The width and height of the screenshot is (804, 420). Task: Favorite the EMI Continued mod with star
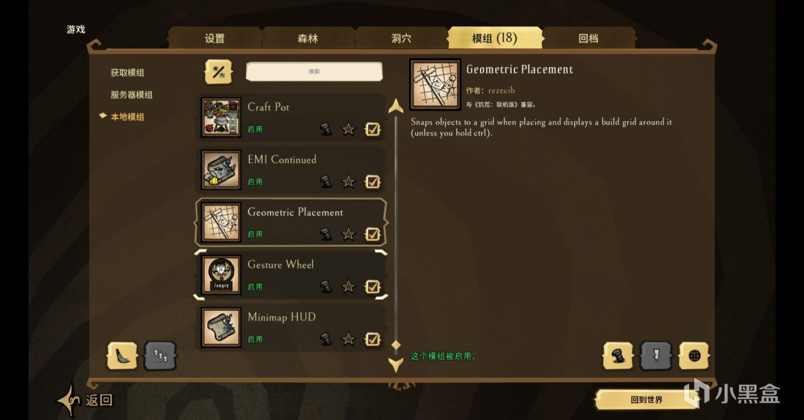pyautogui.click(x=348, y=182)
